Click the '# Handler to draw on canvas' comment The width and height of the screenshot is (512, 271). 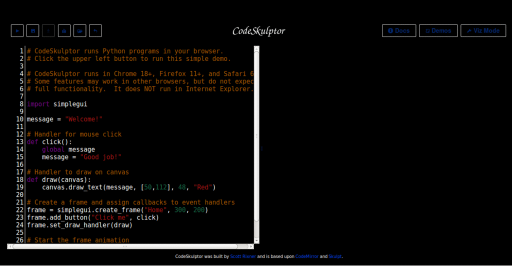tap(77, 172)
